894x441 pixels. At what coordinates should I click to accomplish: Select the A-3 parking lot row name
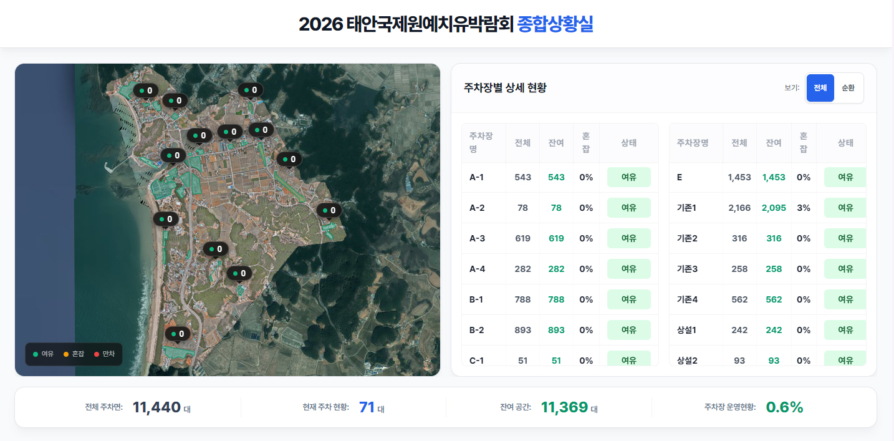(477, 238)
